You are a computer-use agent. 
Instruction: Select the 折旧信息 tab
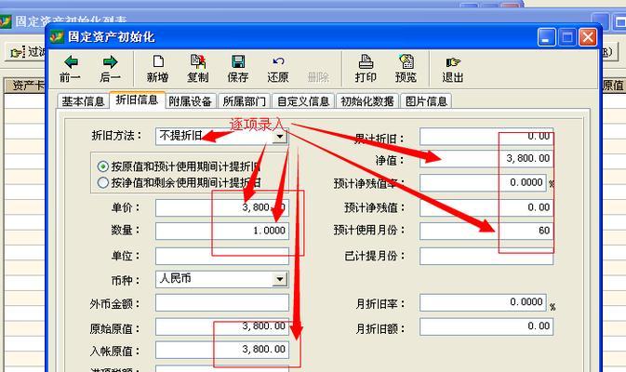(x=137, y=100)
